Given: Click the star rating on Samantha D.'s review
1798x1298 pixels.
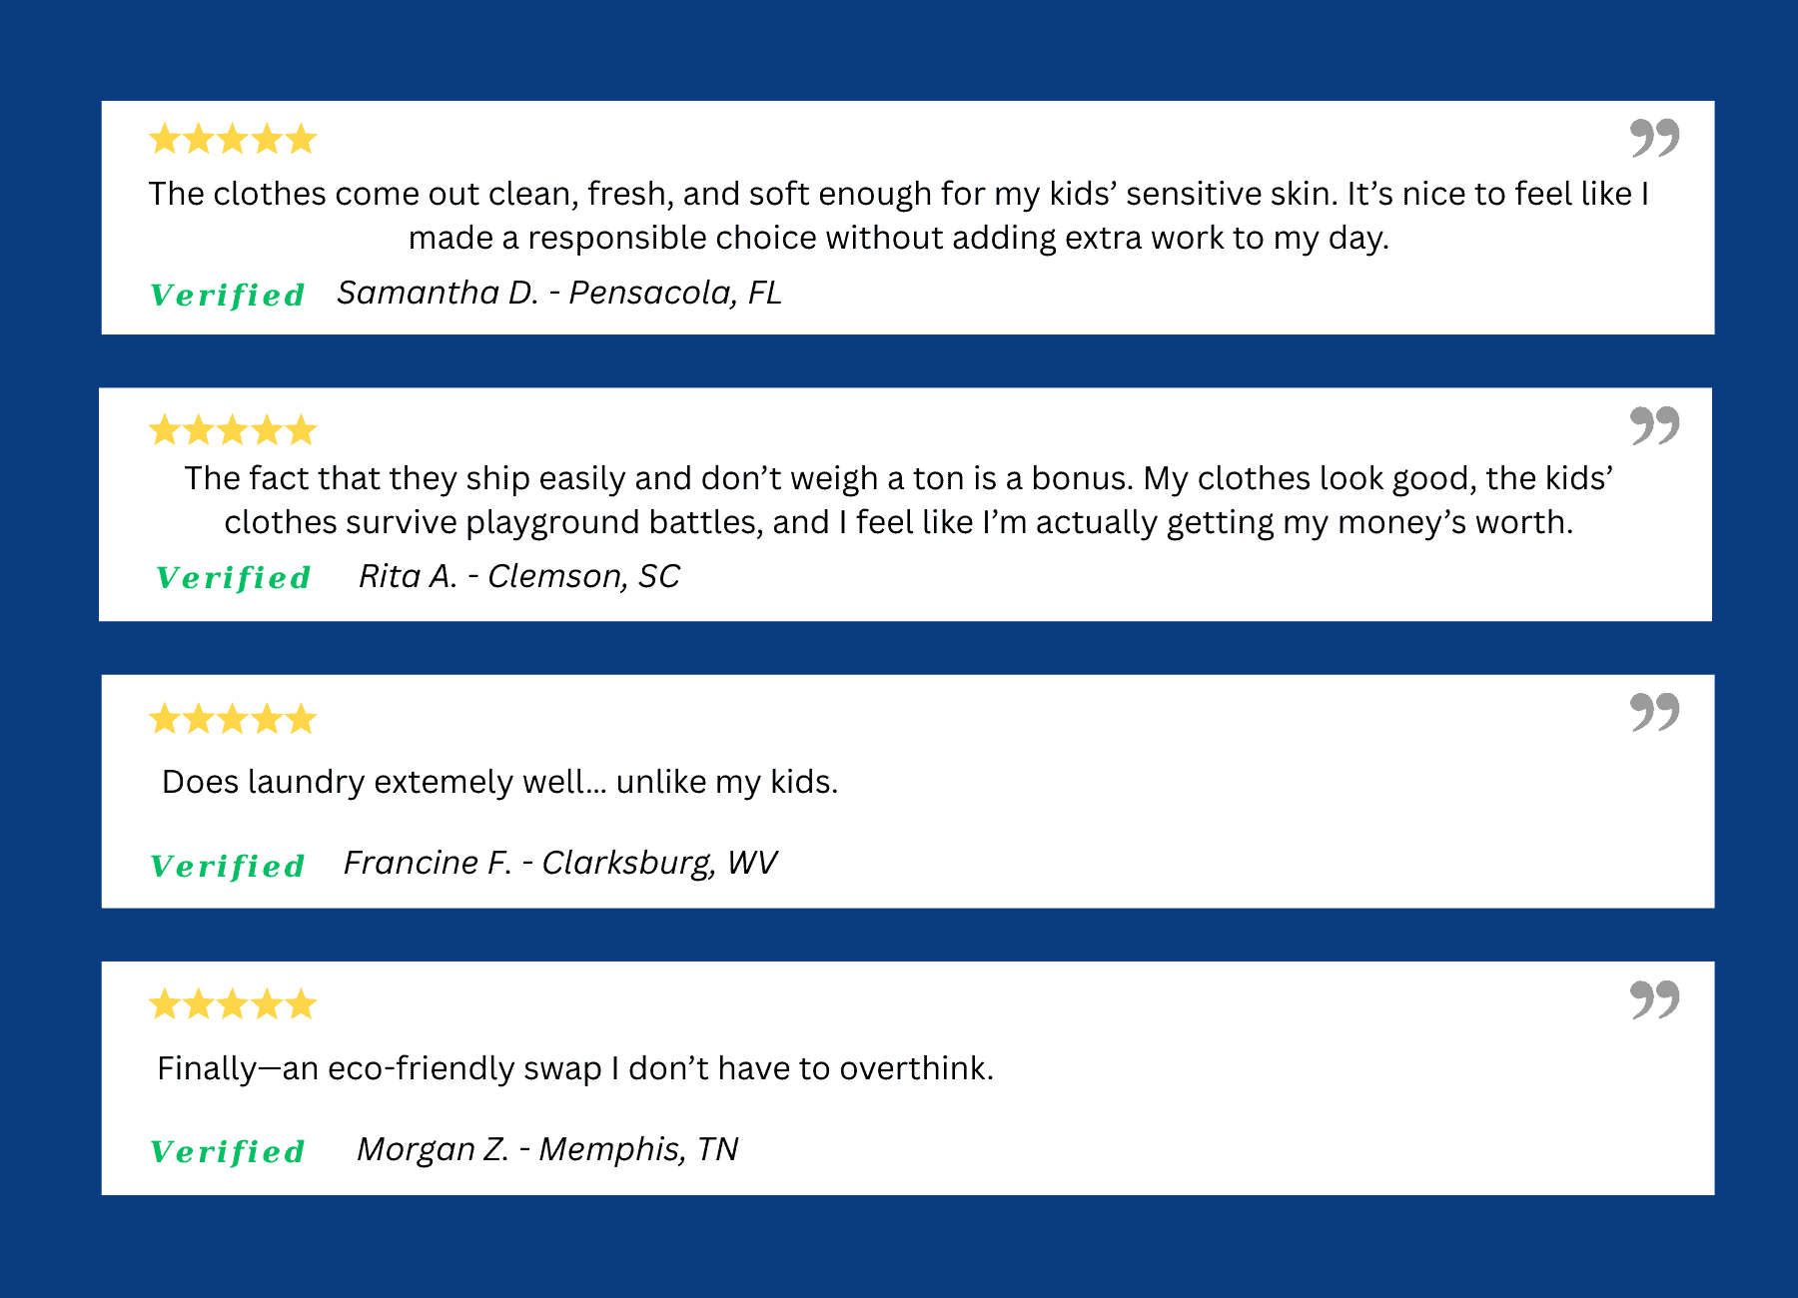Looking at the screenshot, I should (233, 139).
